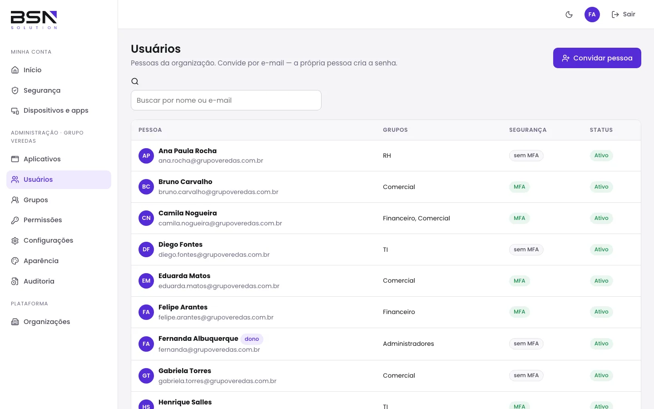
Task: Focus the Buscar por nome ou e-mail field
Action: [x=226, y=100]
